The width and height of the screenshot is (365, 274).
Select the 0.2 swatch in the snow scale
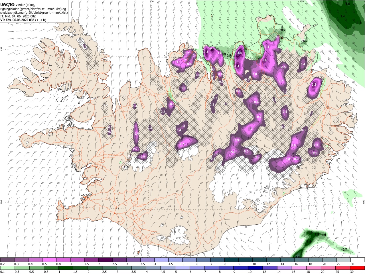point(7,260)
